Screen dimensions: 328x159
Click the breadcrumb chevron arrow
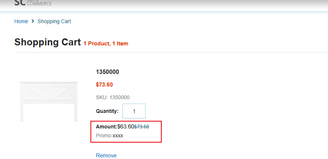[33, 21]
